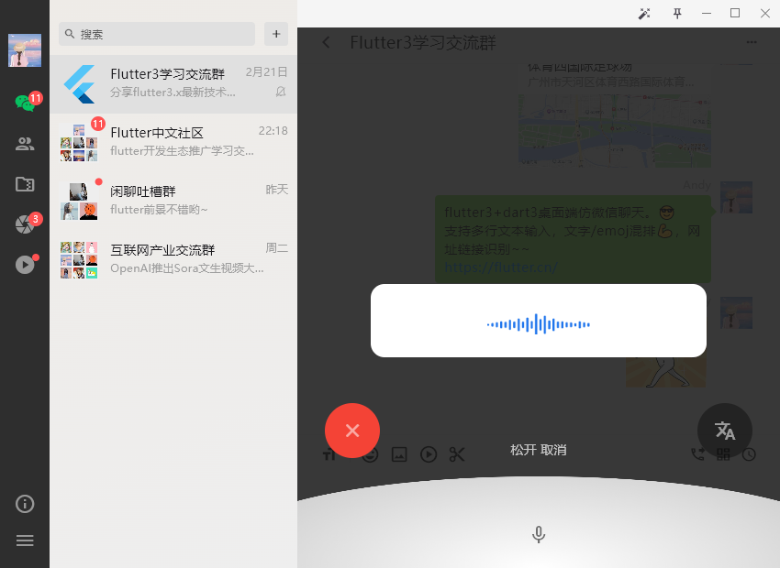Click the Flutter中文社区 group avatar grid
This screenshot has height=568, width=780.
click(x=79, y=143)
